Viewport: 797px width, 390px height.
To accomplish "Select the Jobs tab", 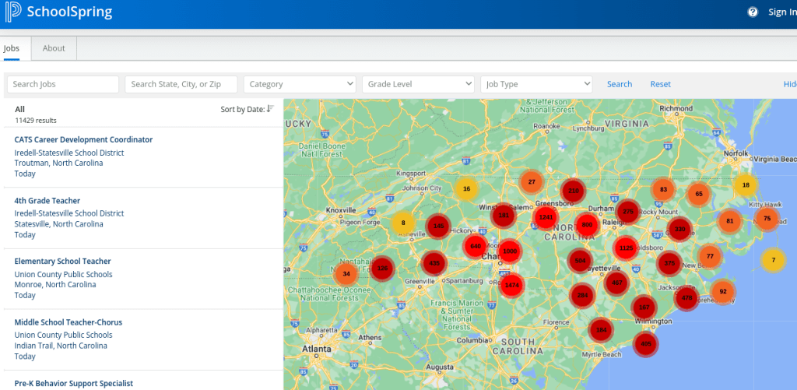I will (x=12, y=48).
